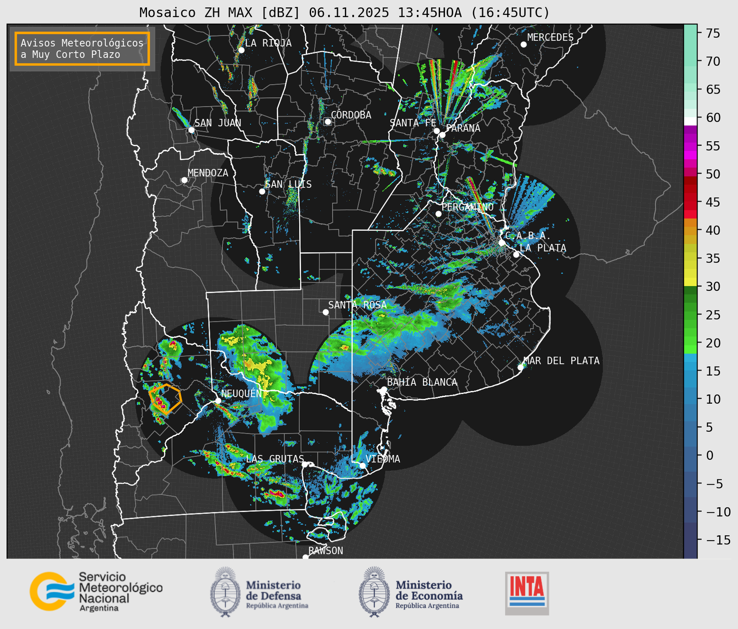Click the orange warning polygon west of Neuquén
The width and height of the screenshot is (738, 629).
point(165,398)
